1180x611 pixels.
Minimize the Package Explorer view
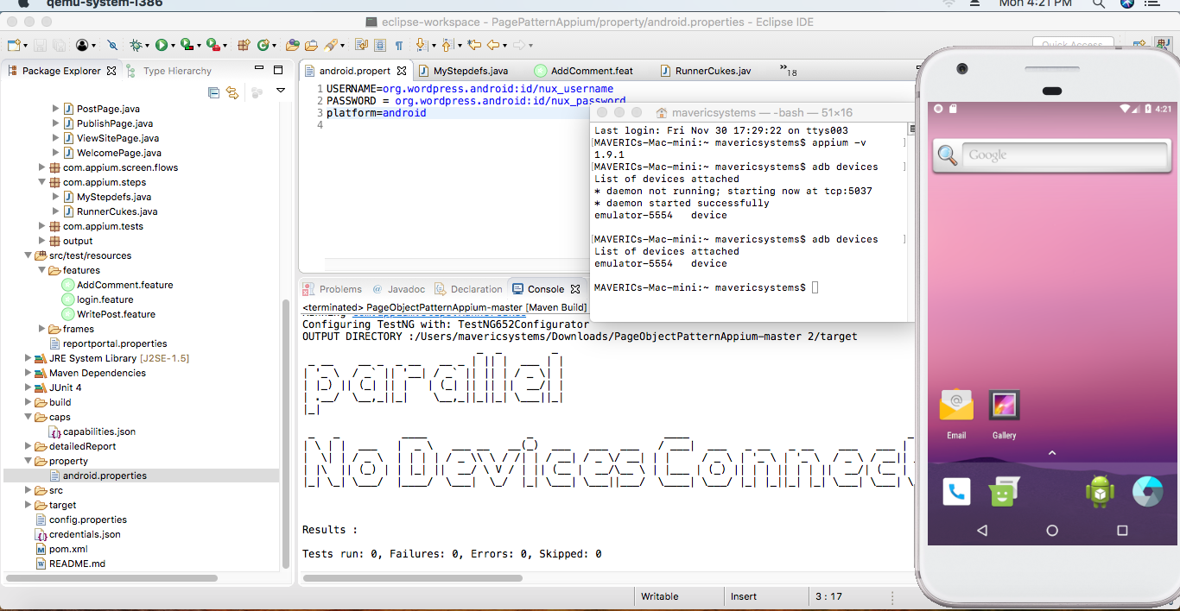tap(259, 69)
